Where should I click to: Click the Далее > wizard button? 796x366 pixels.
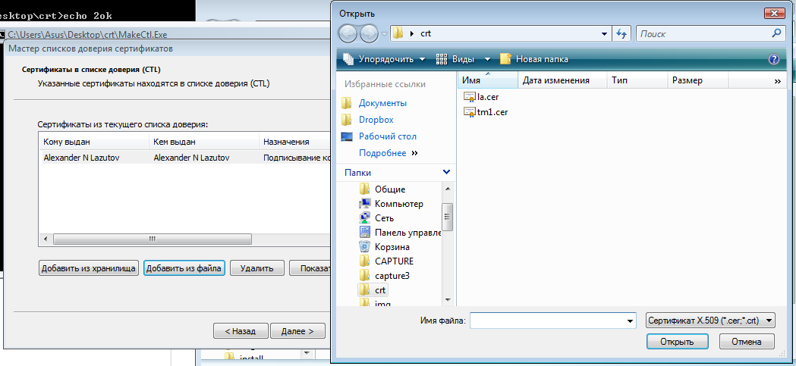[x=297, y=331]
